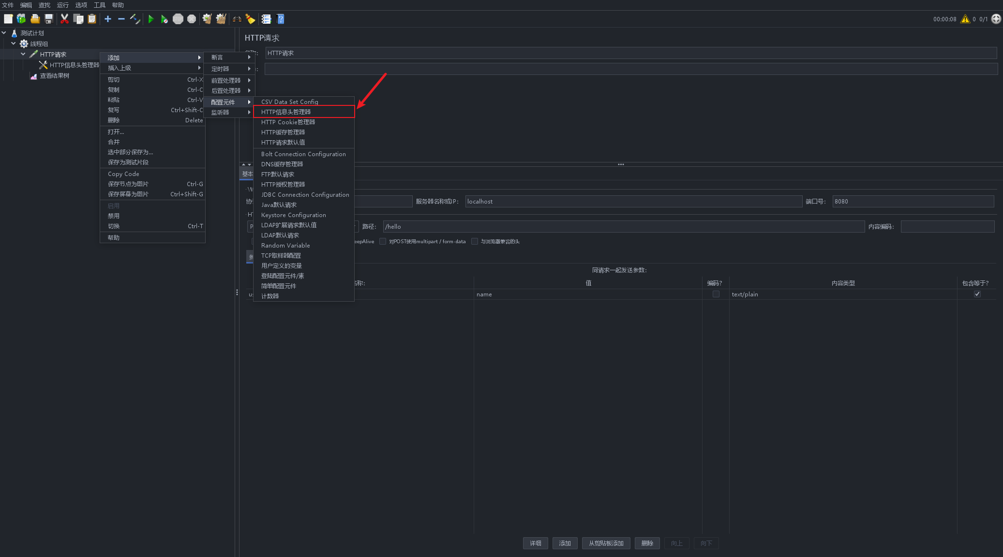This screenshot has width=1003, height=557.
Task: Click the green Start test button
Action: [x=151, y=19]
